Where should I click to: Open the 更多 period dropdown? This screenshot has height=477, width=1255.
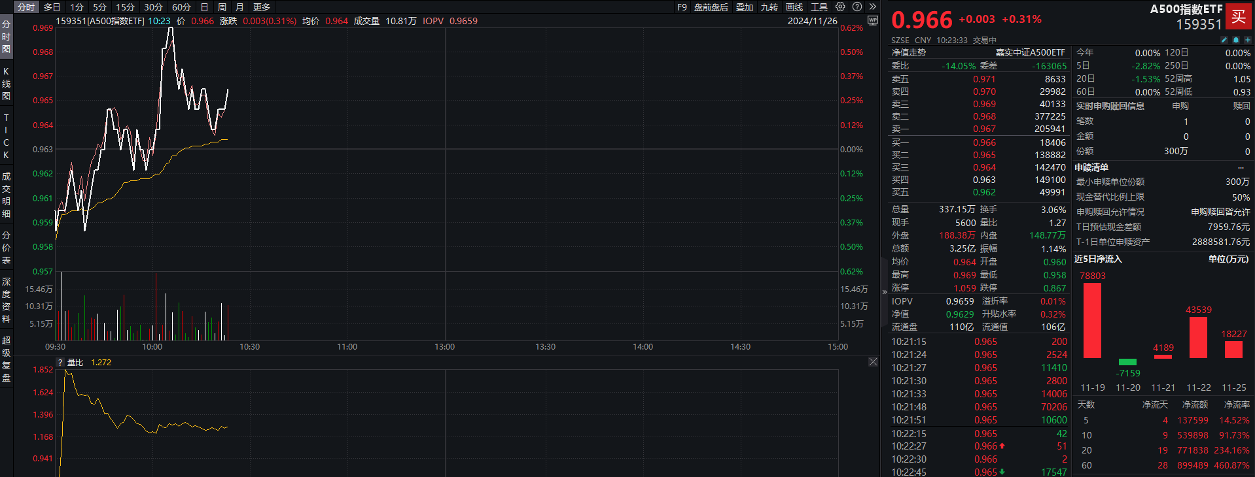click(x=262, y=7)
